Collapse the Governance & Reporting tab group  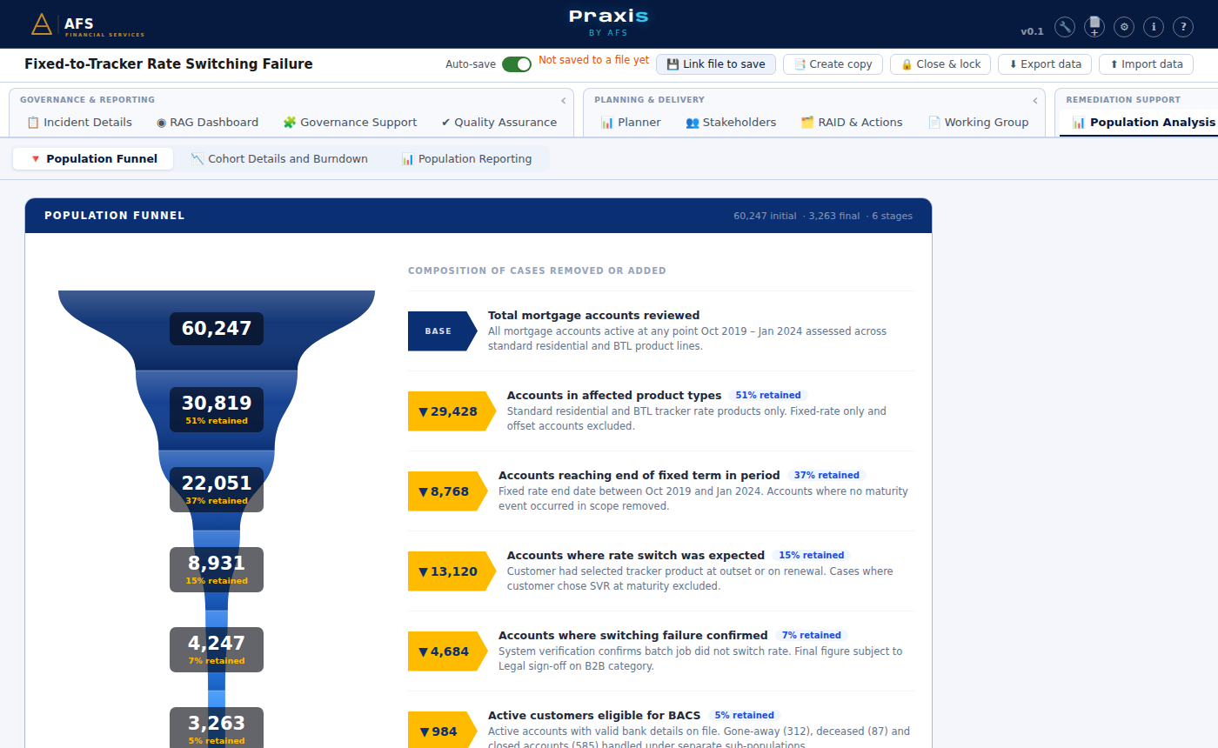coord(564,101)
